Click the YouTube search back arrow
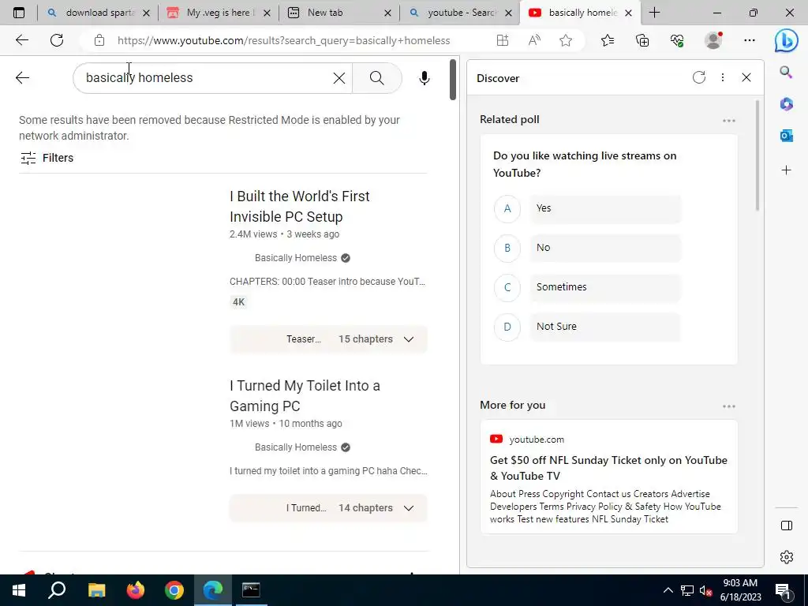Image resolution: width=808 pixels, height=606 pixels. tap(23, 78)
